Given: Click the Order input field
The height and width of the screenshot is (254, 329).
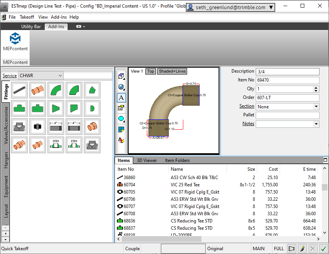Looking at the screenshot, I should pos(288,98).
